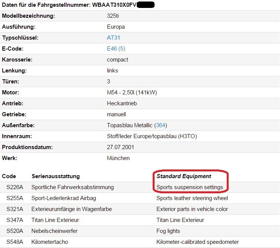Select 'Nebelscheinwerfer' text
This screenshot has height=248, width=280.
click(54, 231)
